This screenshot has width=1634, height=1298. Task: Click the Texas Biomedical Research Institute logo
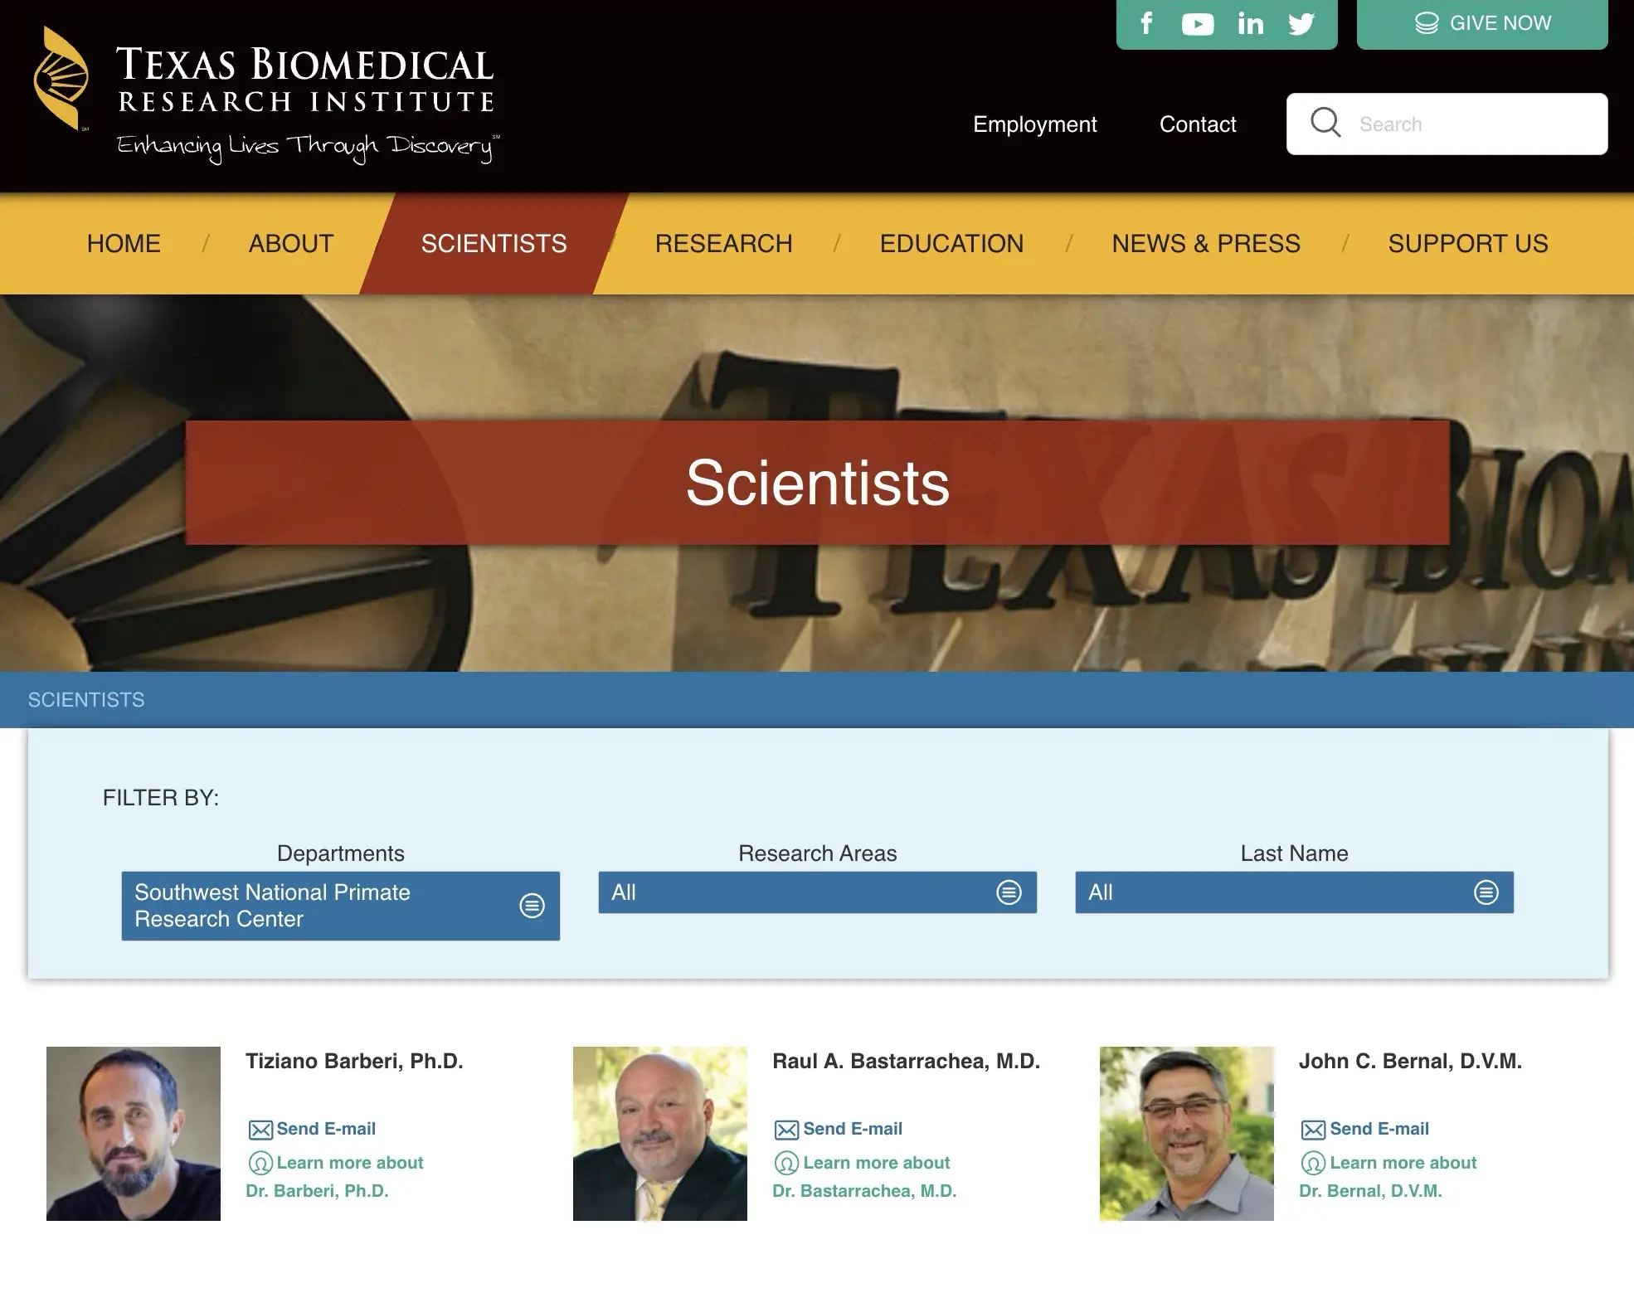[x=265, y=95]
